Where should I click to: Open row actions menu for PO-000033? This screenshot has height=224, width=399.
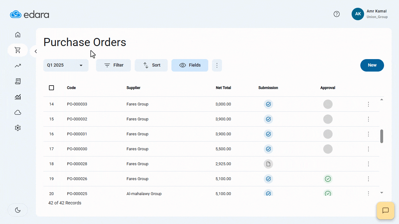tap(368, 104)
